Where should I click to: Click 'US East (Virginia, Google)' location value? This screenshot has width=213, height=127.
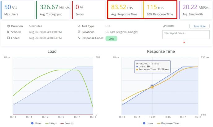tap(122, 32)
